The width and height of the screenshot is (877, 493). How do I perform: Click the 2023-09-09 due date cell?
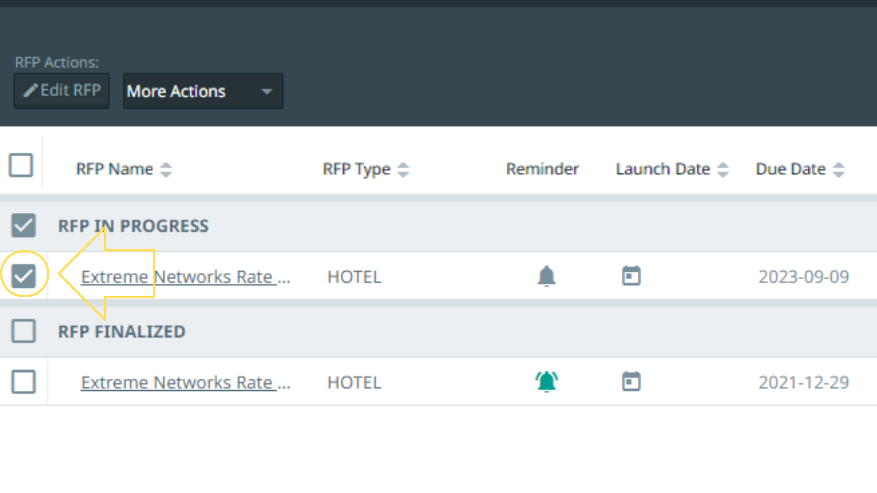click(x=803, y=277)
